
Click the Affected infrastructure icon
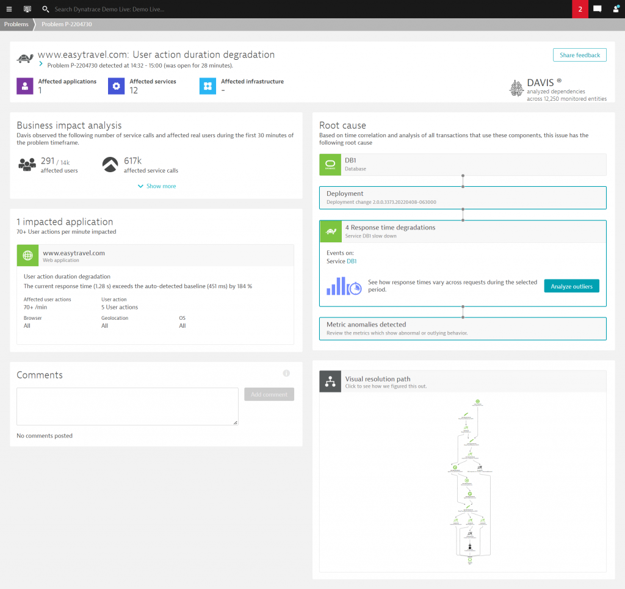click(208, 85)
